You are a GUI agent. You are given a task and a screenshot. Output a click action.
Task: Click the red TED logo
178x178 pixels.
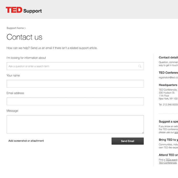(x=14, y=10)
